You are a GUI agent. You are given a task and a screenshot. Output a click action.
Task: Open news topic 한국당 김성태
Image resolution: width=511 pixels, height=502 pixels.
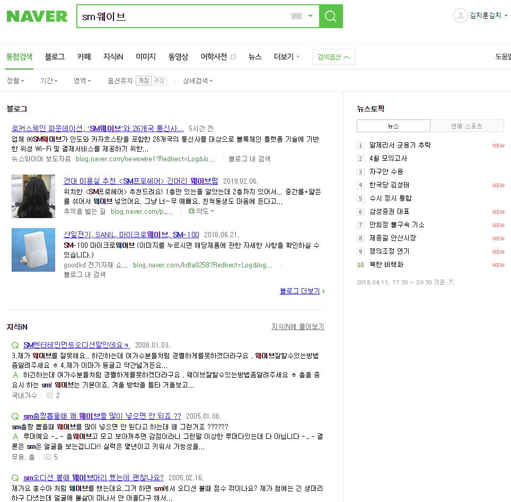click(389, 185)
